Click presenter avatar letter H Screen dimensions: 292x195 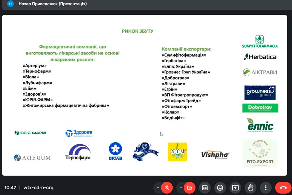pos(10,4)
